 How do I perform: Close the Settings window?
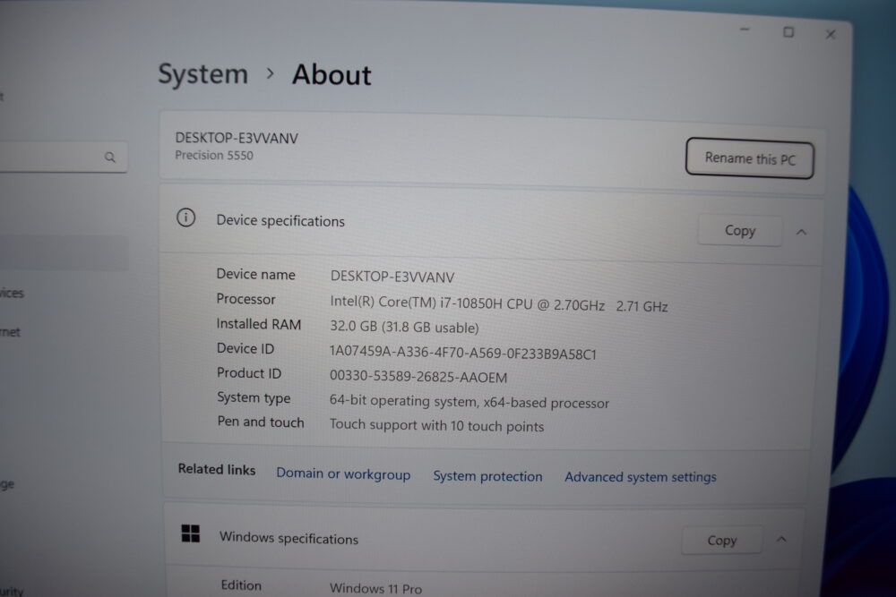[x=831, y=35]
